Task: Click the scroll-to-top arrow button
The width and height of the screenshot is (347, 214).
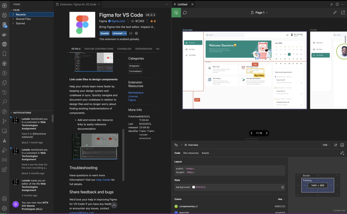Action: (x=114, y=205)
